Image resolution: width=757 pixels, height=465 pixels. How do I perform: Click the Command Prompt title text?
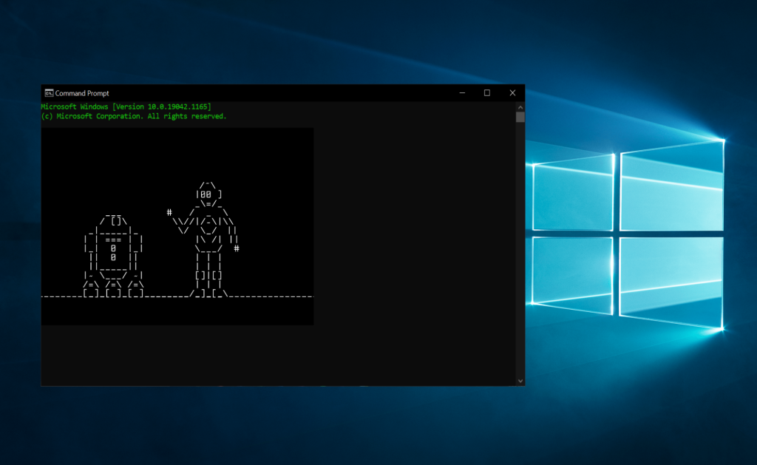(x=84, y=93)
